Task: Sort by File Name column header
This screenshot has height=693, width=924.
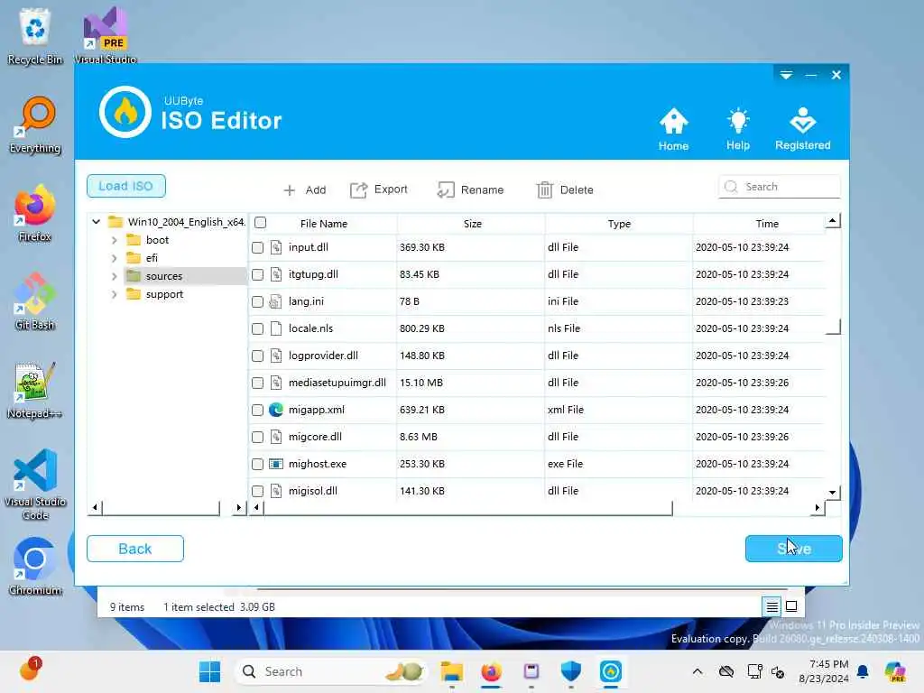Action: coord(324,224)
